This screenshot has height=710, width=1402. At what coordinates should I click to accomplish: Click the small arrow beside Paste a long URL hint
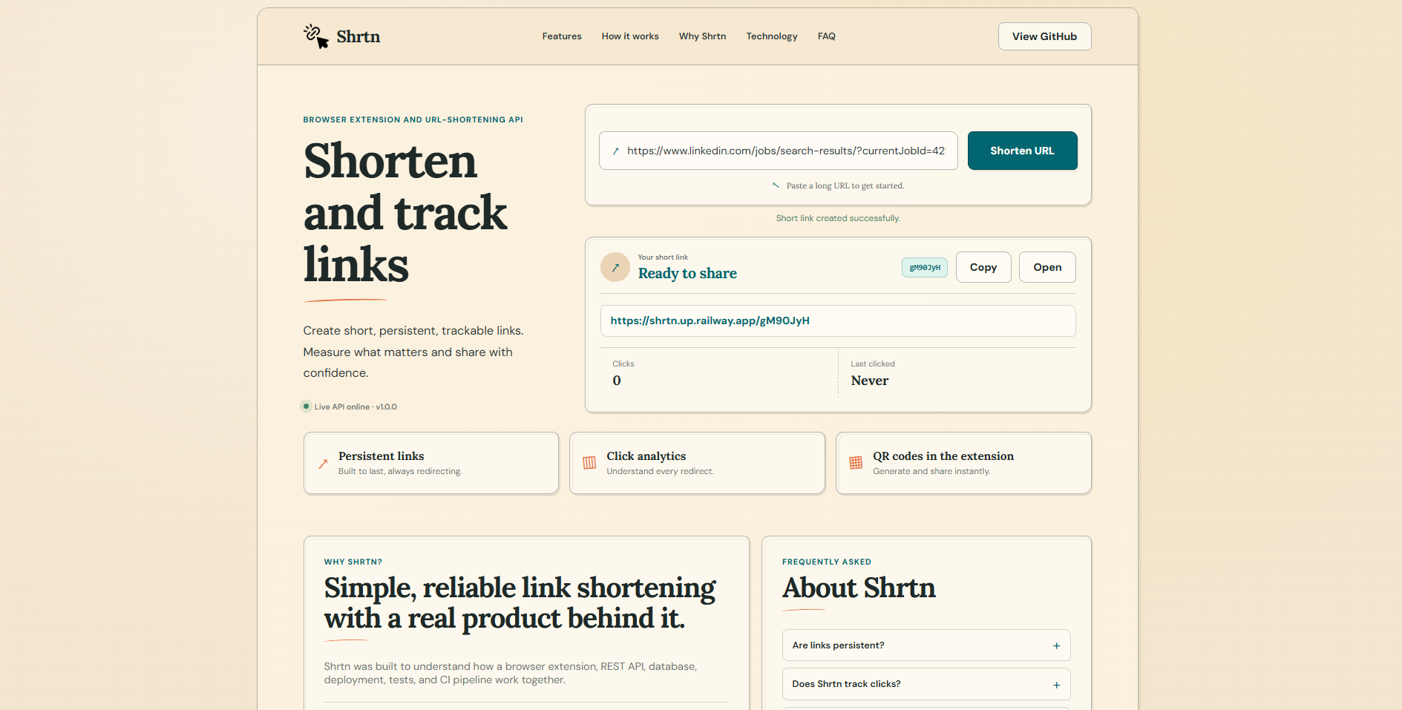776,185
